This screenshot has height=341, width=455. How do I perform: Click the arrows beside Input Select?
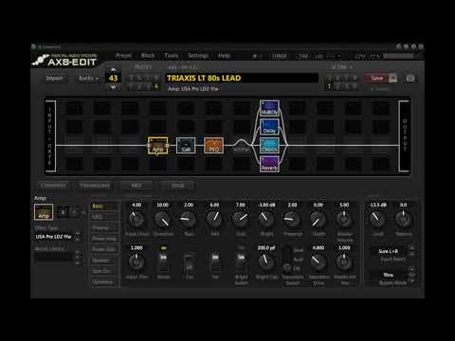point(411,251)
